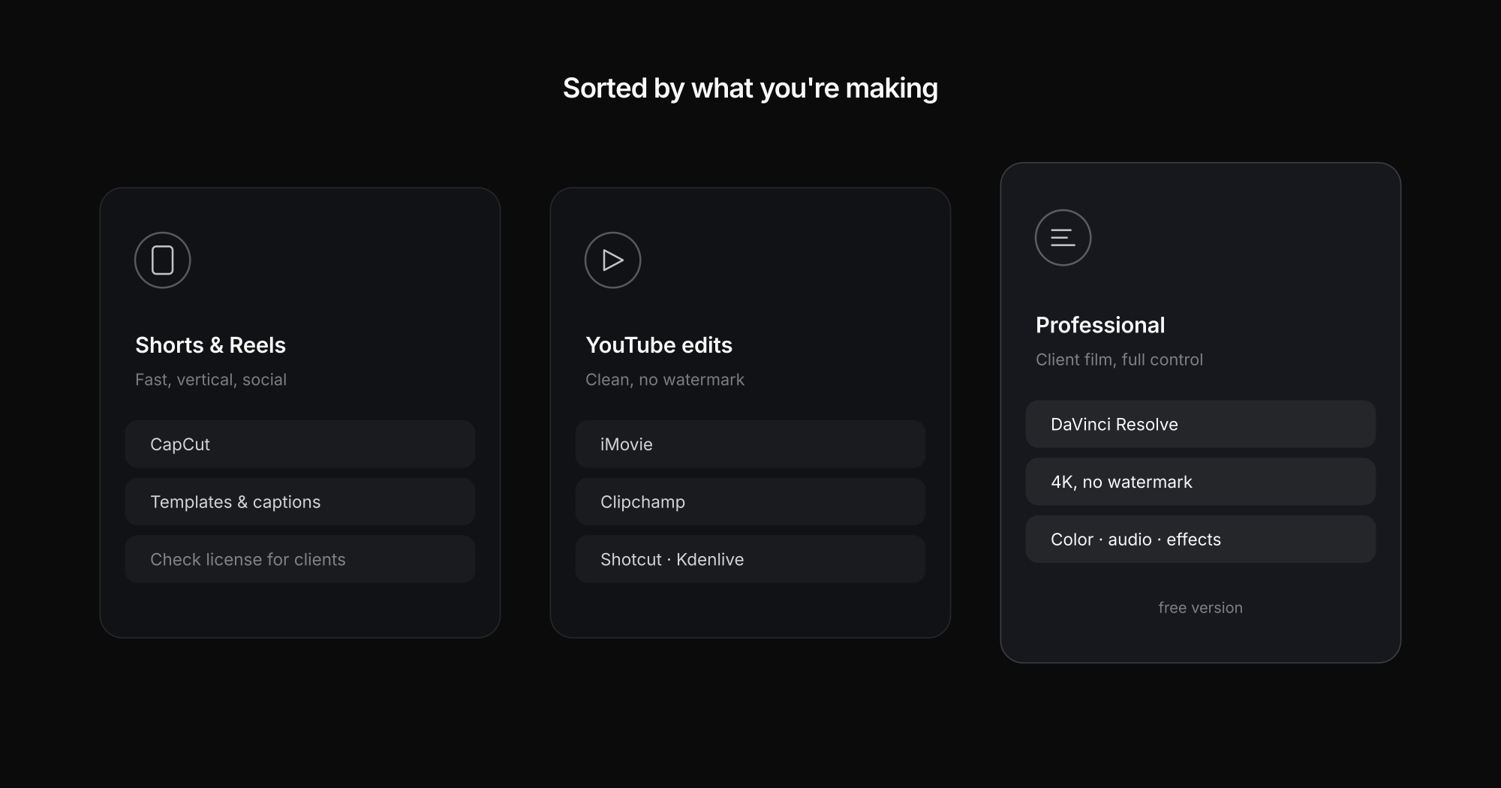Image resolution: width=1501 pixels, height=788 pixels.
Task: Click the YouTube edits title
Action: coord(659,345)
